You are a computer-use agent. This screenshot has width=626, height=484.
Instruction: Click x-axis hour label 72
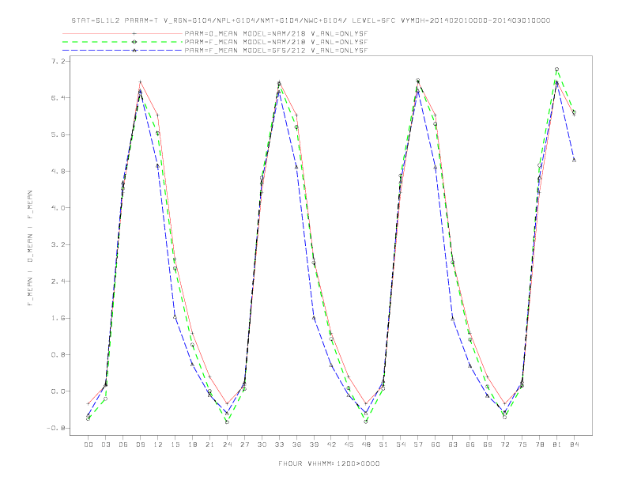point(505,444)
